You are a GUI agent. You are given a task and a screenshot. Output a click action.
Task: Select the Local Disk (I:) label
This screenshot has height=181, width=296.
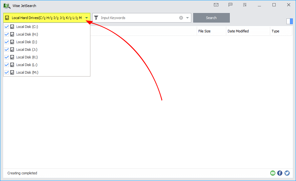click(x=27, y=42)
